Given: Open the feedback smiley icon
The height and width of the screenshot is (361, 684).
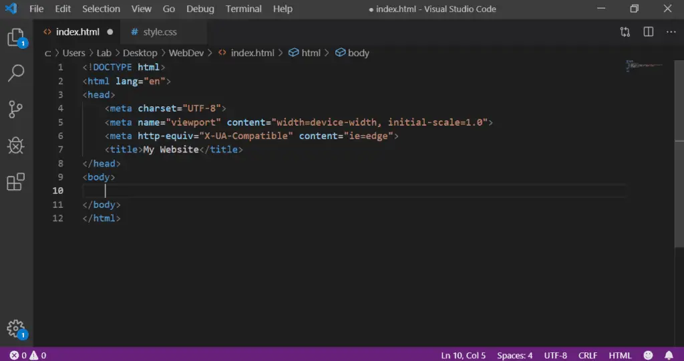Looking at the screenshot, I should pos(648,356).
